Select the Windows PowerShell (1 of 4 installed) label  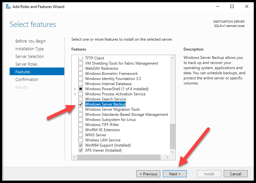pos(117,89)
